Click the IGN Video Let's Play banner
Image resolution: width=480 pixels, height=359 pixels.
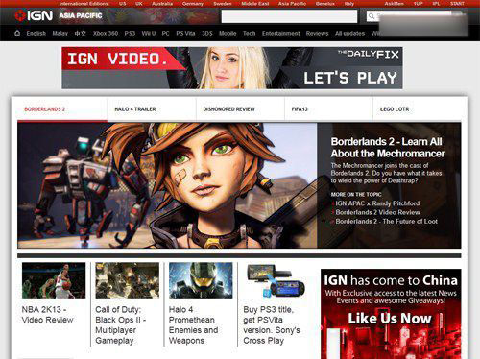232,68
